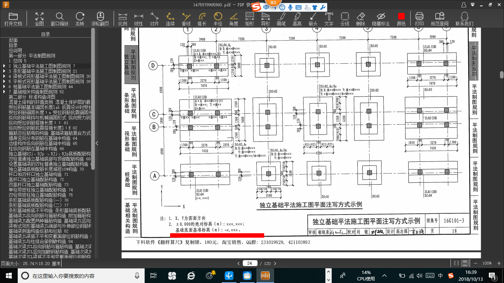504x283 pixels.
Task: Collapse the outline sidebar with left chevron
Action: tap(97, 143)
